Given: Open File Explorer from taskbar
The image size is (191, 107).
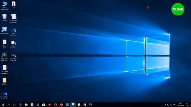Looking at the screenshot, I should tap(26, 105).
